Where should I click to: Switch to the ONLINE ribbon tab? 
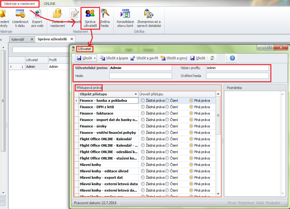pos(50,3)
